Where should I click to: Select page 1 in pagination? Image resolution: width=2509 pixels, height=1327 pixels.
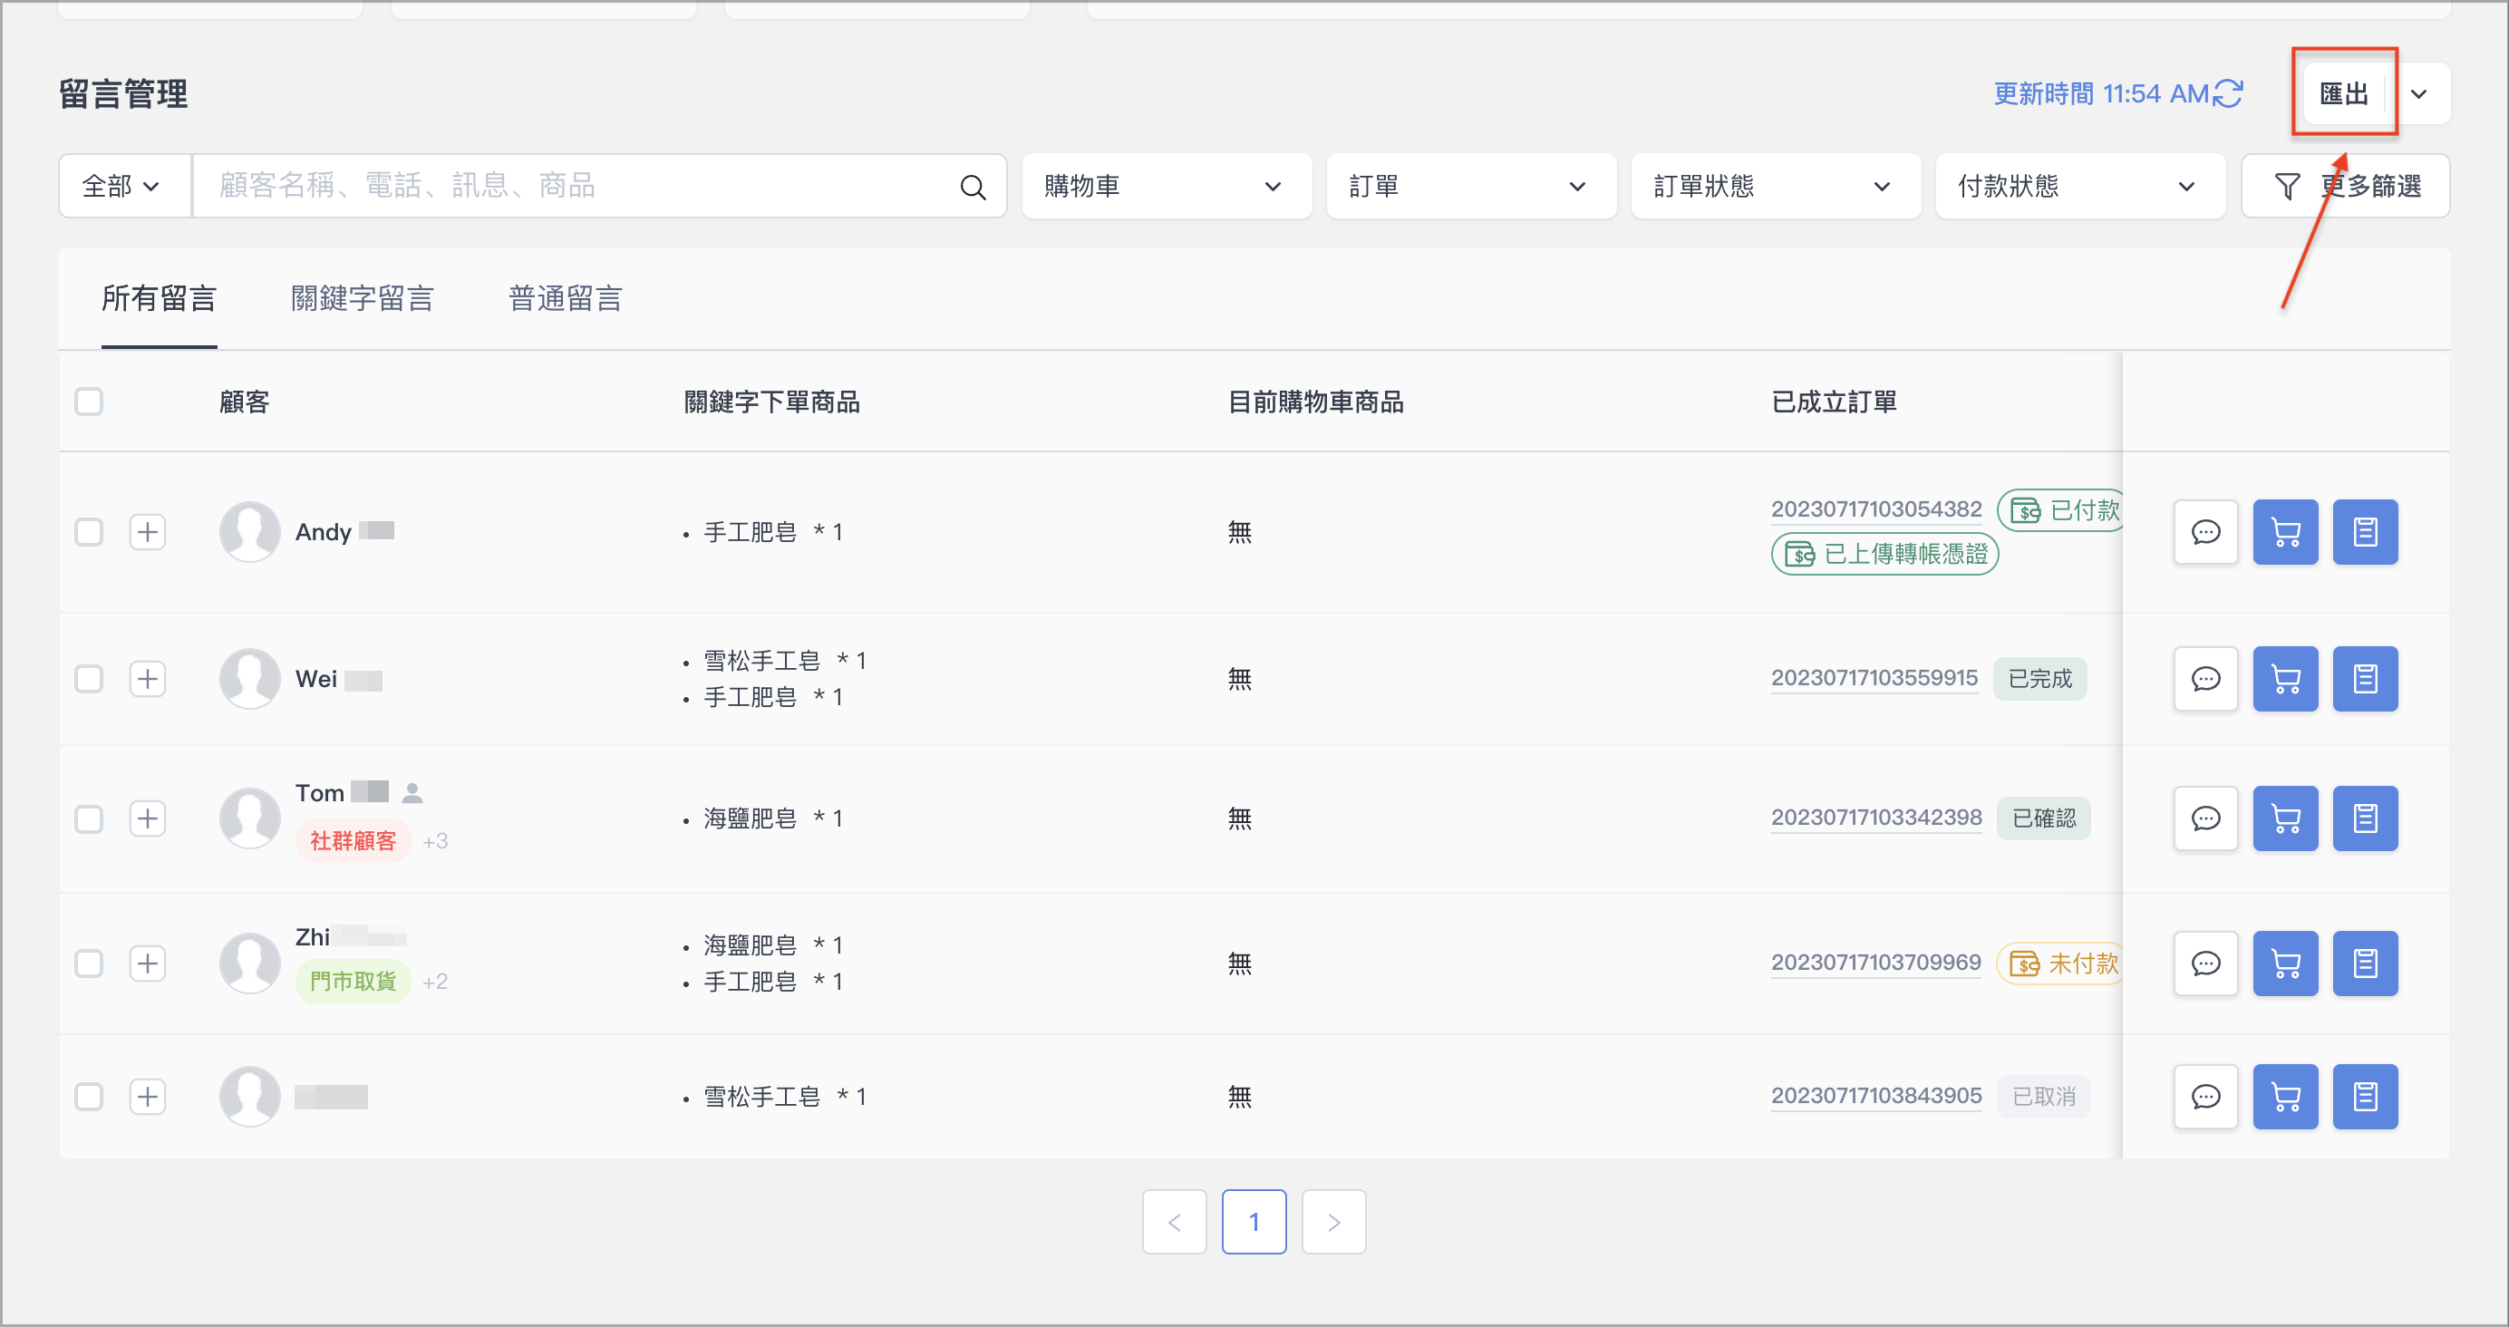tap(1254, 1222)
